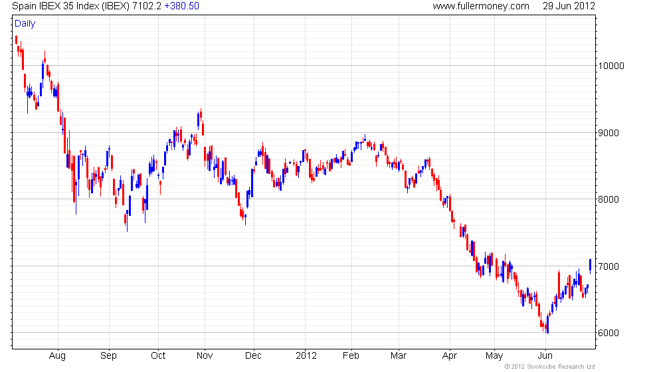651x372 pixels.
Task: Click the 6000 y-axis label
Action: pos(608,333)
